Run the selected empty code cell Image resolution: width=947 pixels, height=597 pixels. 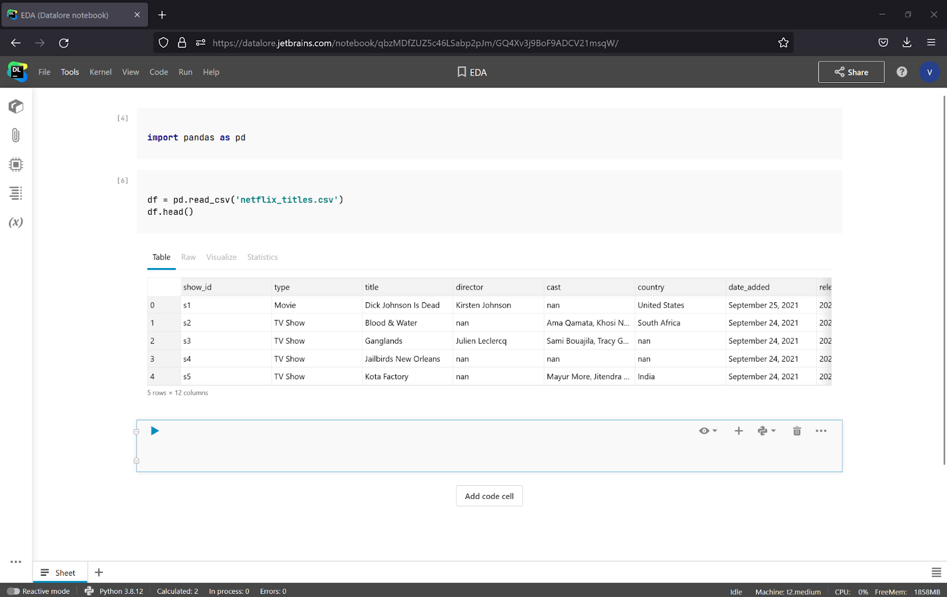coord(154,430)
